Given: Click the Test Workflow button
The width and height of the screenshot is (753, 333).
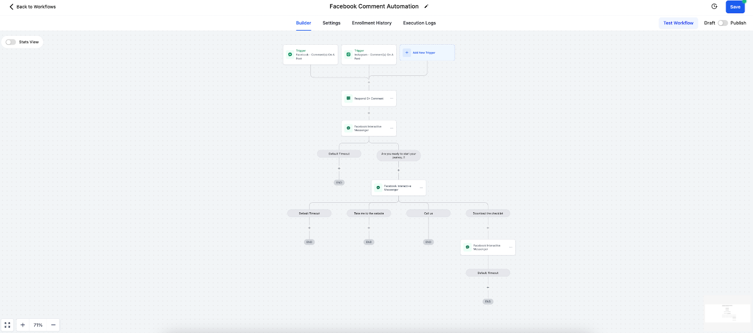Looking at the screenshot, I should click(678, 23).
